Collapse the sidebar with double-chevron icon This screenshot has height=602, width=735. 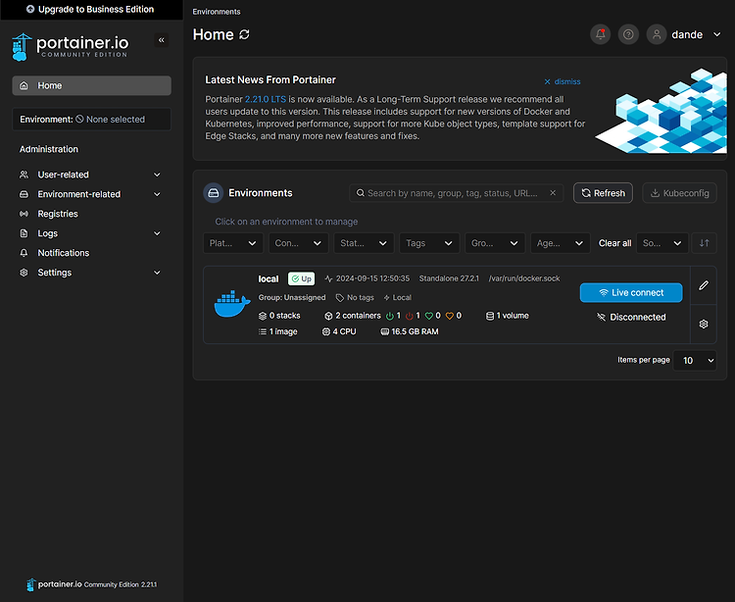(x=162, y=40)
